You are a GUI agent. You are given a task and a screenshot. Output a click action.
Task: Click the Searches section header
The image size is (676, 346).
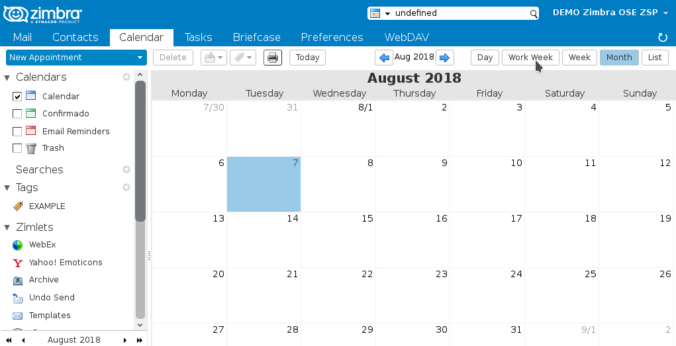(x=40, y=170)
